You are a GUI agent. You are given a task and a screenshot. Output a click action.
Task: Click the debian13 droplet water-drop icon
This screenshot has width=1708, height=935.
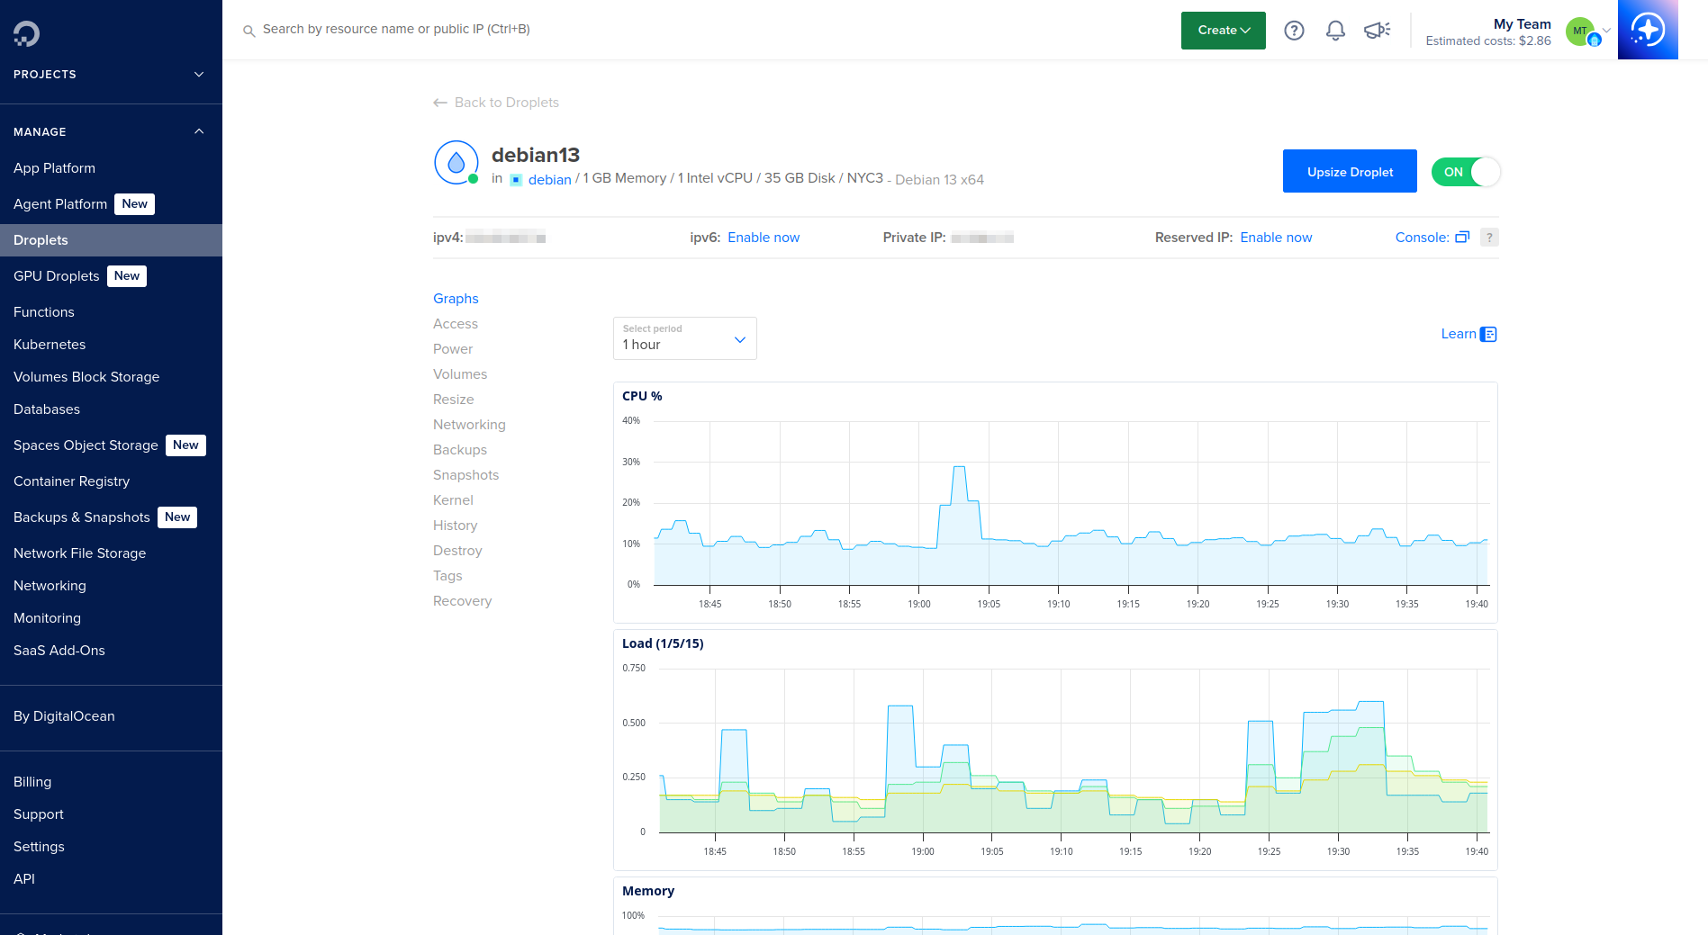point(456,163)
